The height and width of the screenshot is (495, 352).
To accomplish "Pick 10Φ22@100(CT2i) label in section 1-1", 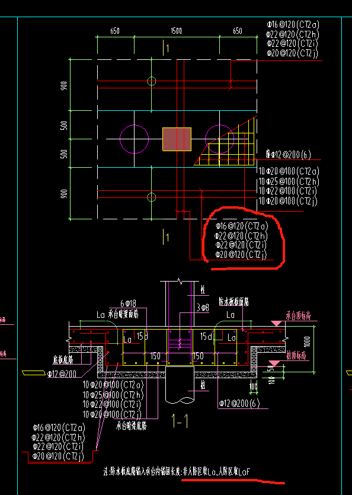I will tap(112, 404).
